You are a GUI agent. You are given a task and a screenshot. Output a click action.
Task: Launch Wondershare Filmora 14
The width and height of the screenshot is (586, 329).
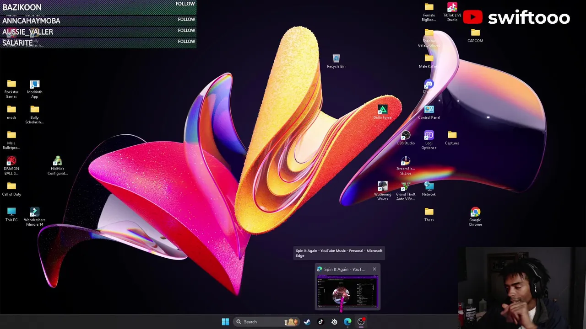(35, 217)
